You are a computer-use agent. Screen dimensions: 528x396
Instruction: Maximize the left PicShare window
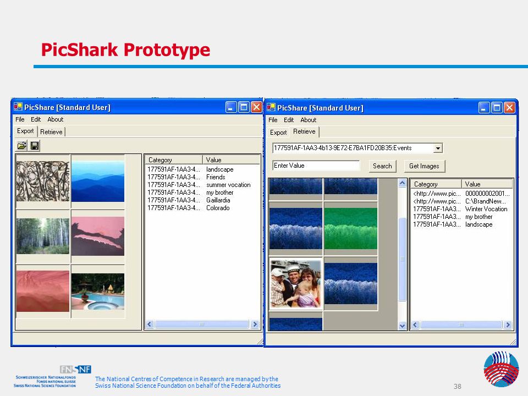coord(244,107)
